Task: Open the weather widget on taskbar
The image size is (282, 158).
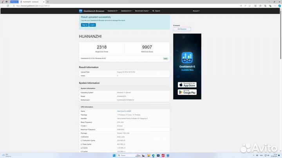Action: [x=7, y=155]
